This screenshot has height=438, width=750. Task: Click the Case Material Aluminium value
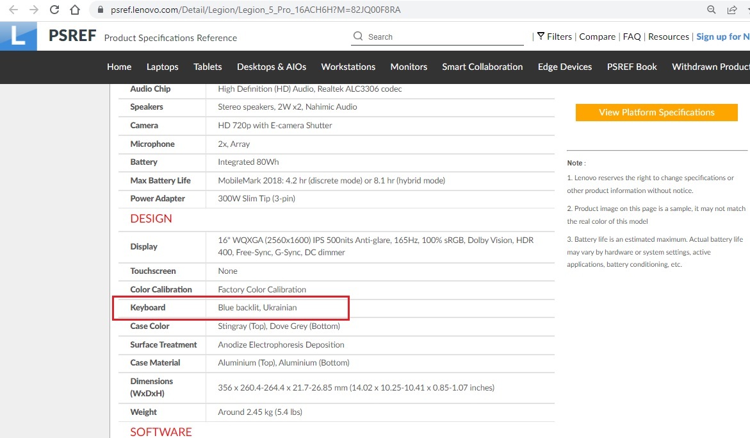(x=284, y=363)
